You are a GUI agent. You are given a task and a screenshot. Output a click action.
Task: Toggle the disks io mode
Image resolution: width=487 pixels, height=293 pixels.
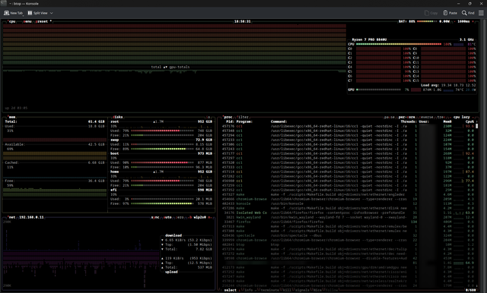(x=208, y=117)
